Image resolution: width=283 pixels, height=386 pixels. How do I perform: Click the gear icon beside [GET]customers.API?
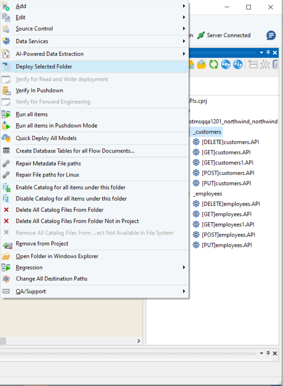196,153
